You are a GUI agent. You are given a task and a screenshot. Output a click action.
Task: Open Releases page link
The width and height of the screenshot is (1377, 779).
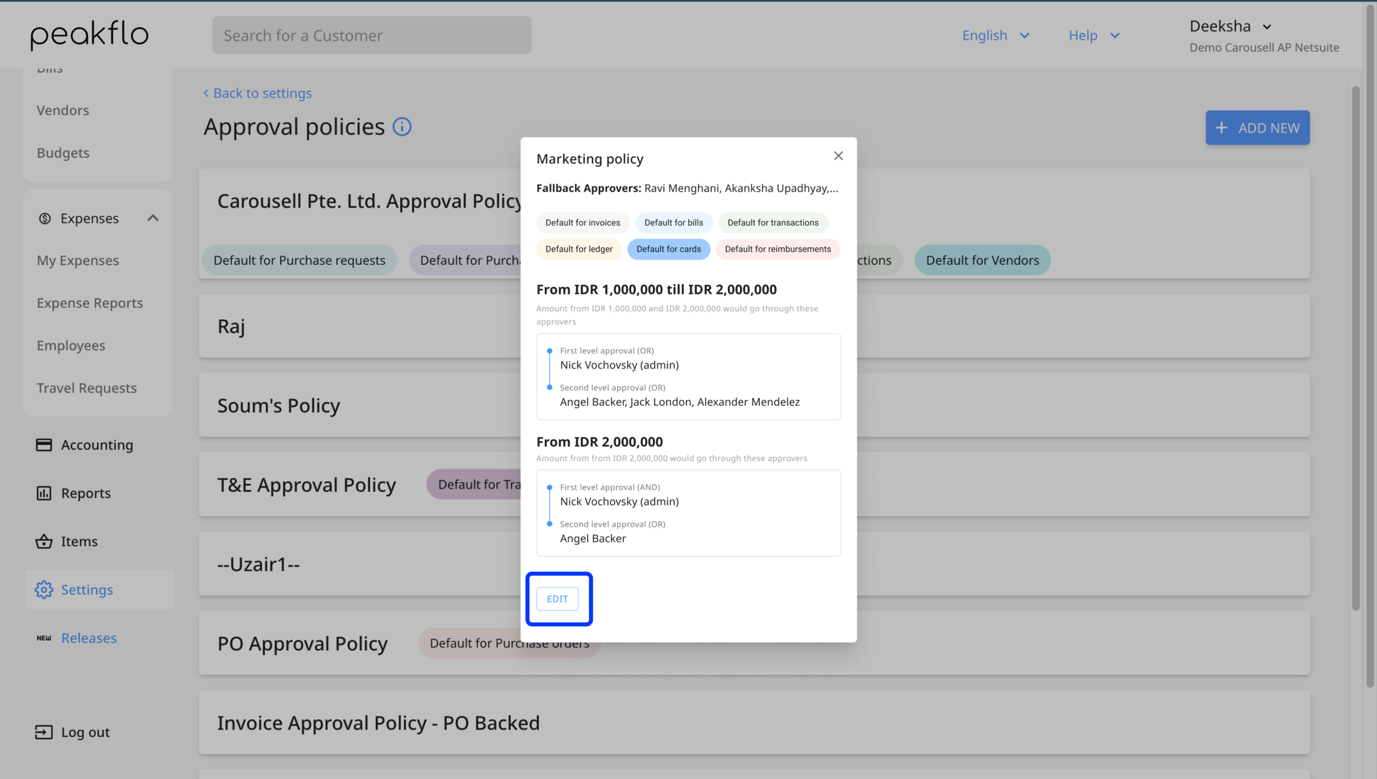tap(89, 638)
